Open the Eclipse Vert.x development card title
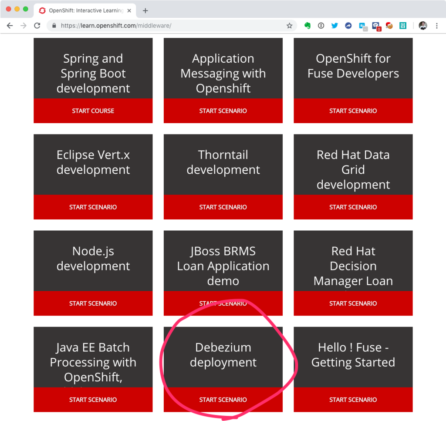The height and width of the screenshot is (421, 446). pos(93,162)
